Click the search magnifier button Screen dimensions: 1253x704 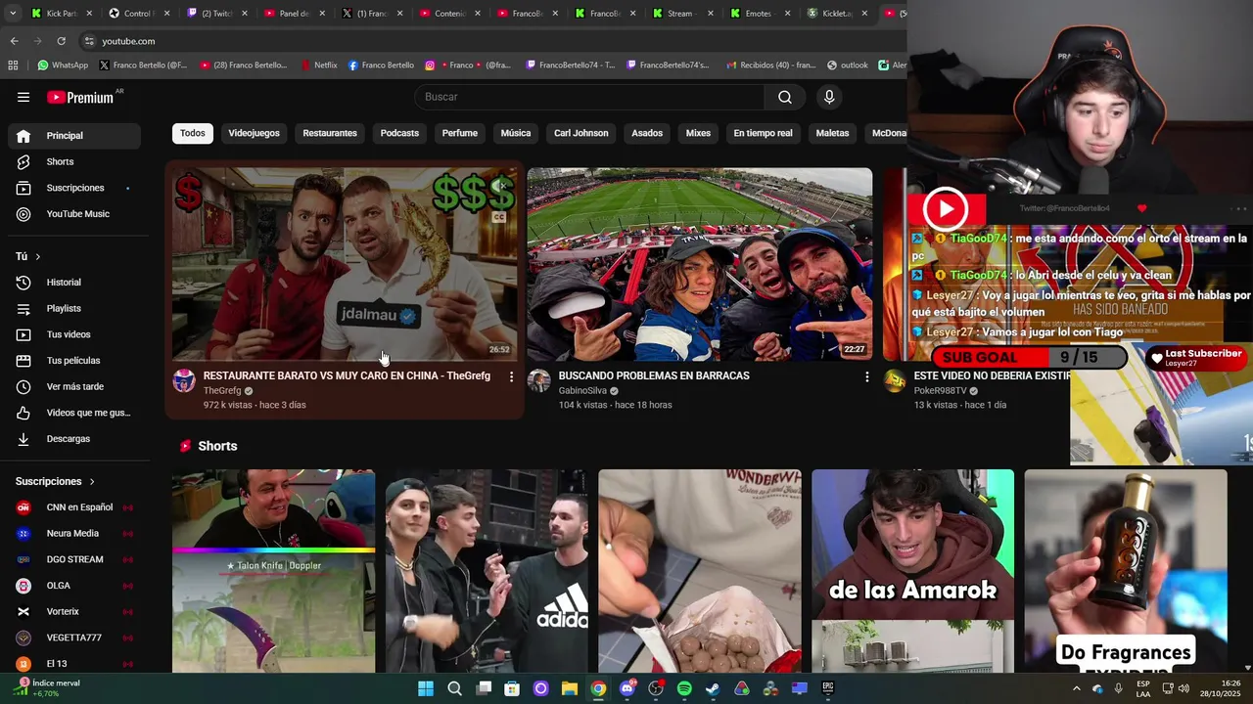click(785, 97)
